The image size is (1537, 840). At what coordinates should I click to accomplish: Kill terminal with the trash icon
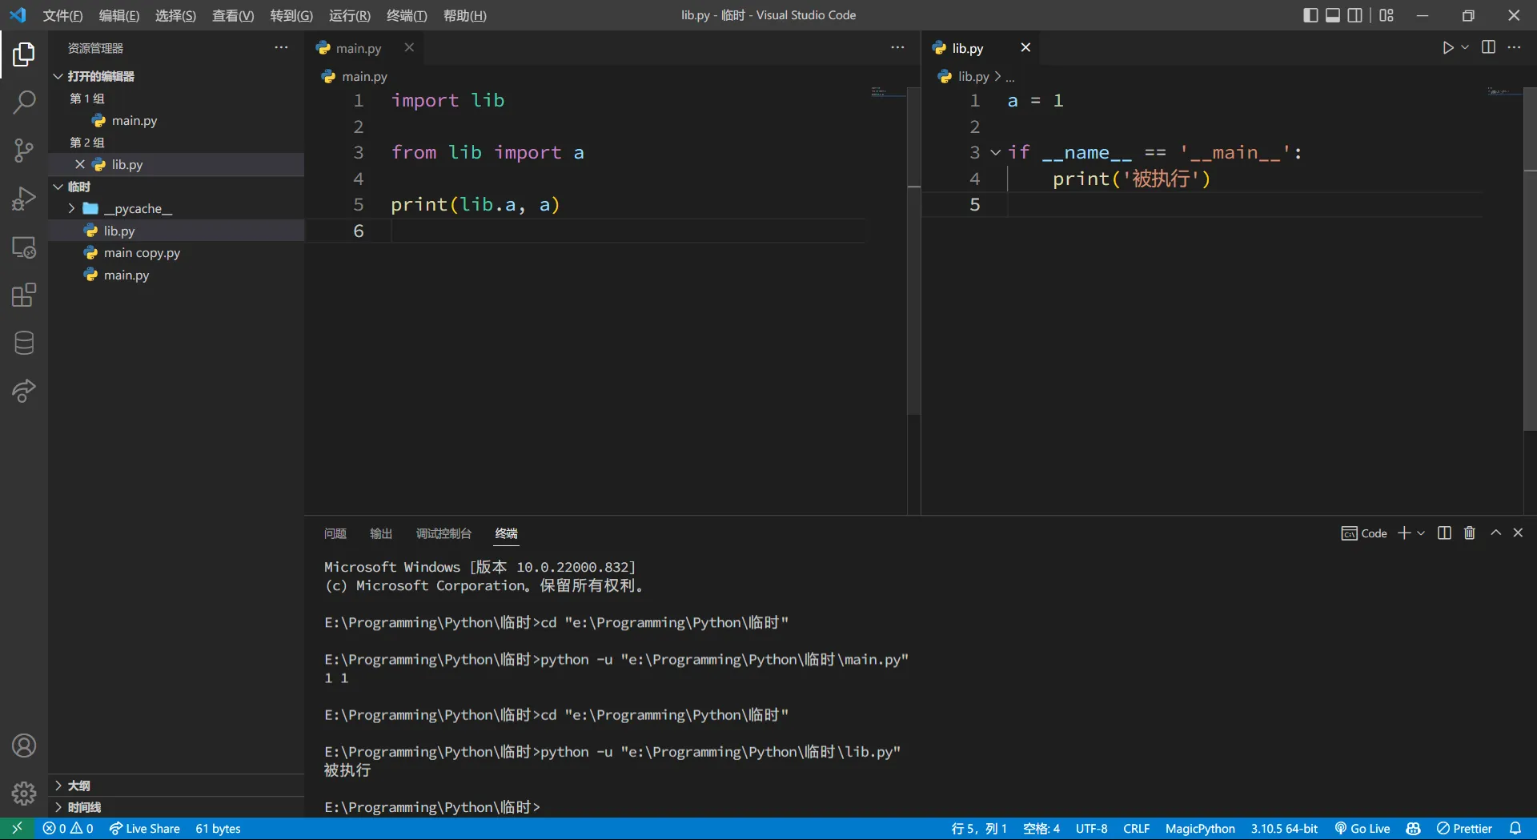[x=1470, y=533]
